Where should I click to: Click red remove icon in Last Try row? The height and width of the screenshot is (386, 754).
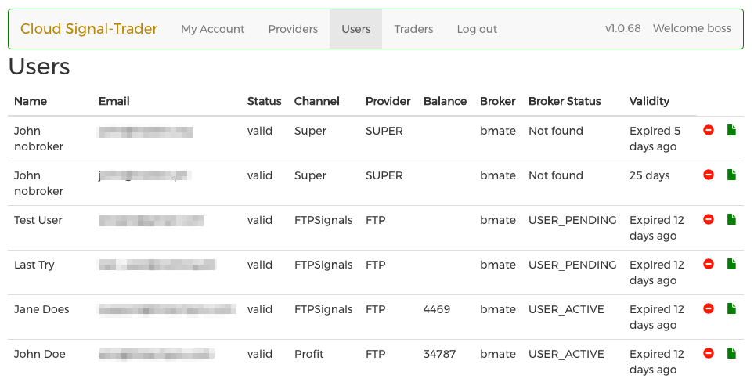(x=709, y=265)
